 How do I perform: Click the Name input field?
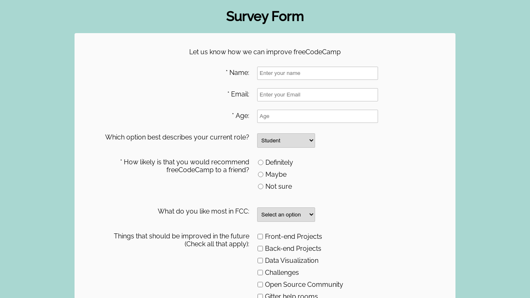(x=317, y=73)
